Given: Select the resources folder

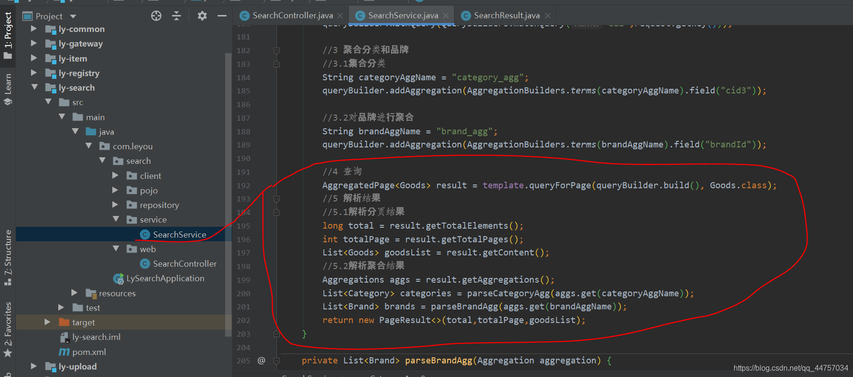Looking at the screenshot, I should tap(117, 293).
